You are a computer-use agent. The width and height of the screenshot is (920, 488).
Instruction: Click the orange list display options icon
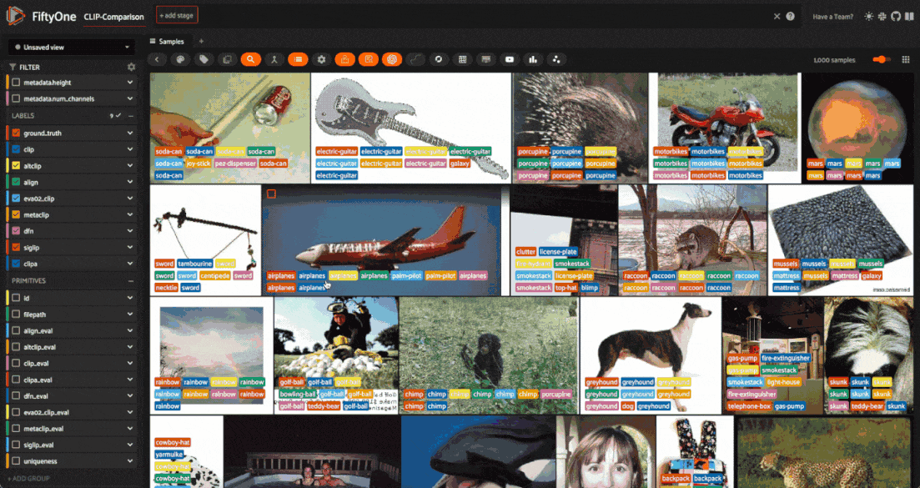coord(298,59)
